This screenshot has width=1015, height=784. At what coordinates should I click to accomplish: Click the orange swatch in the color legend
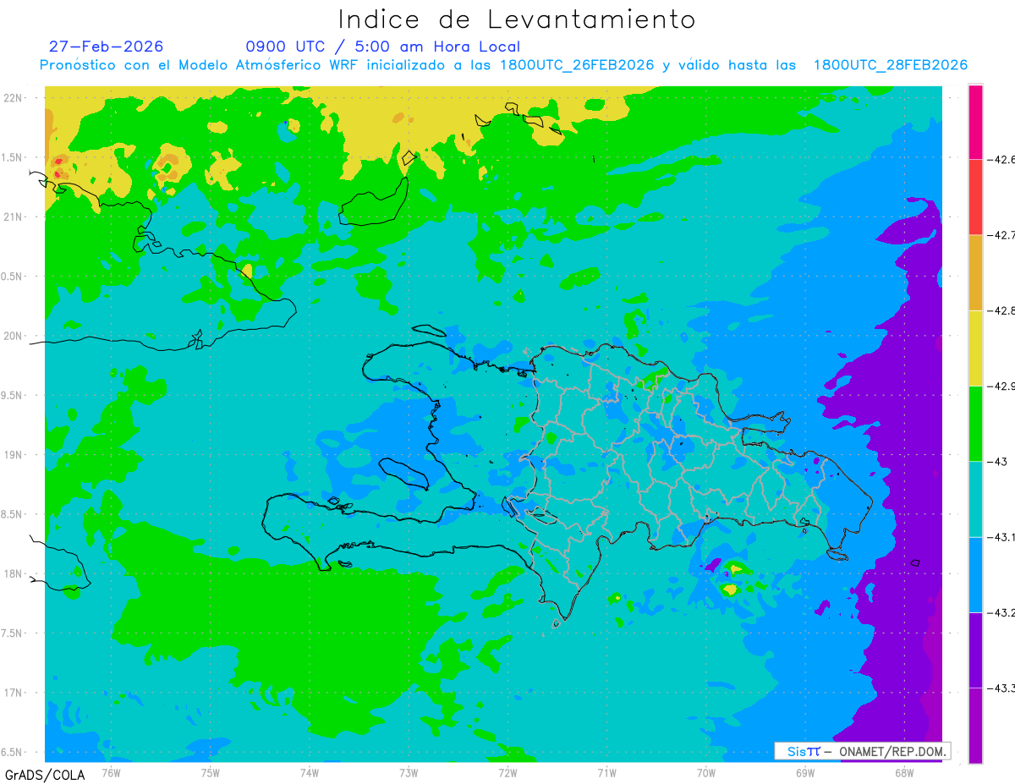975,272
